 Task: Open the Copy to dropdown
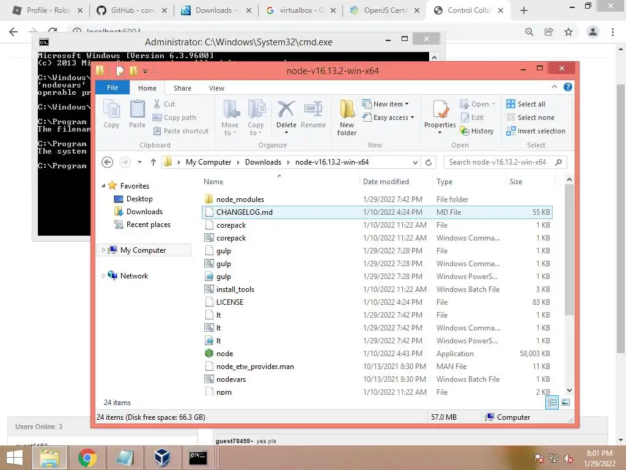256,118
